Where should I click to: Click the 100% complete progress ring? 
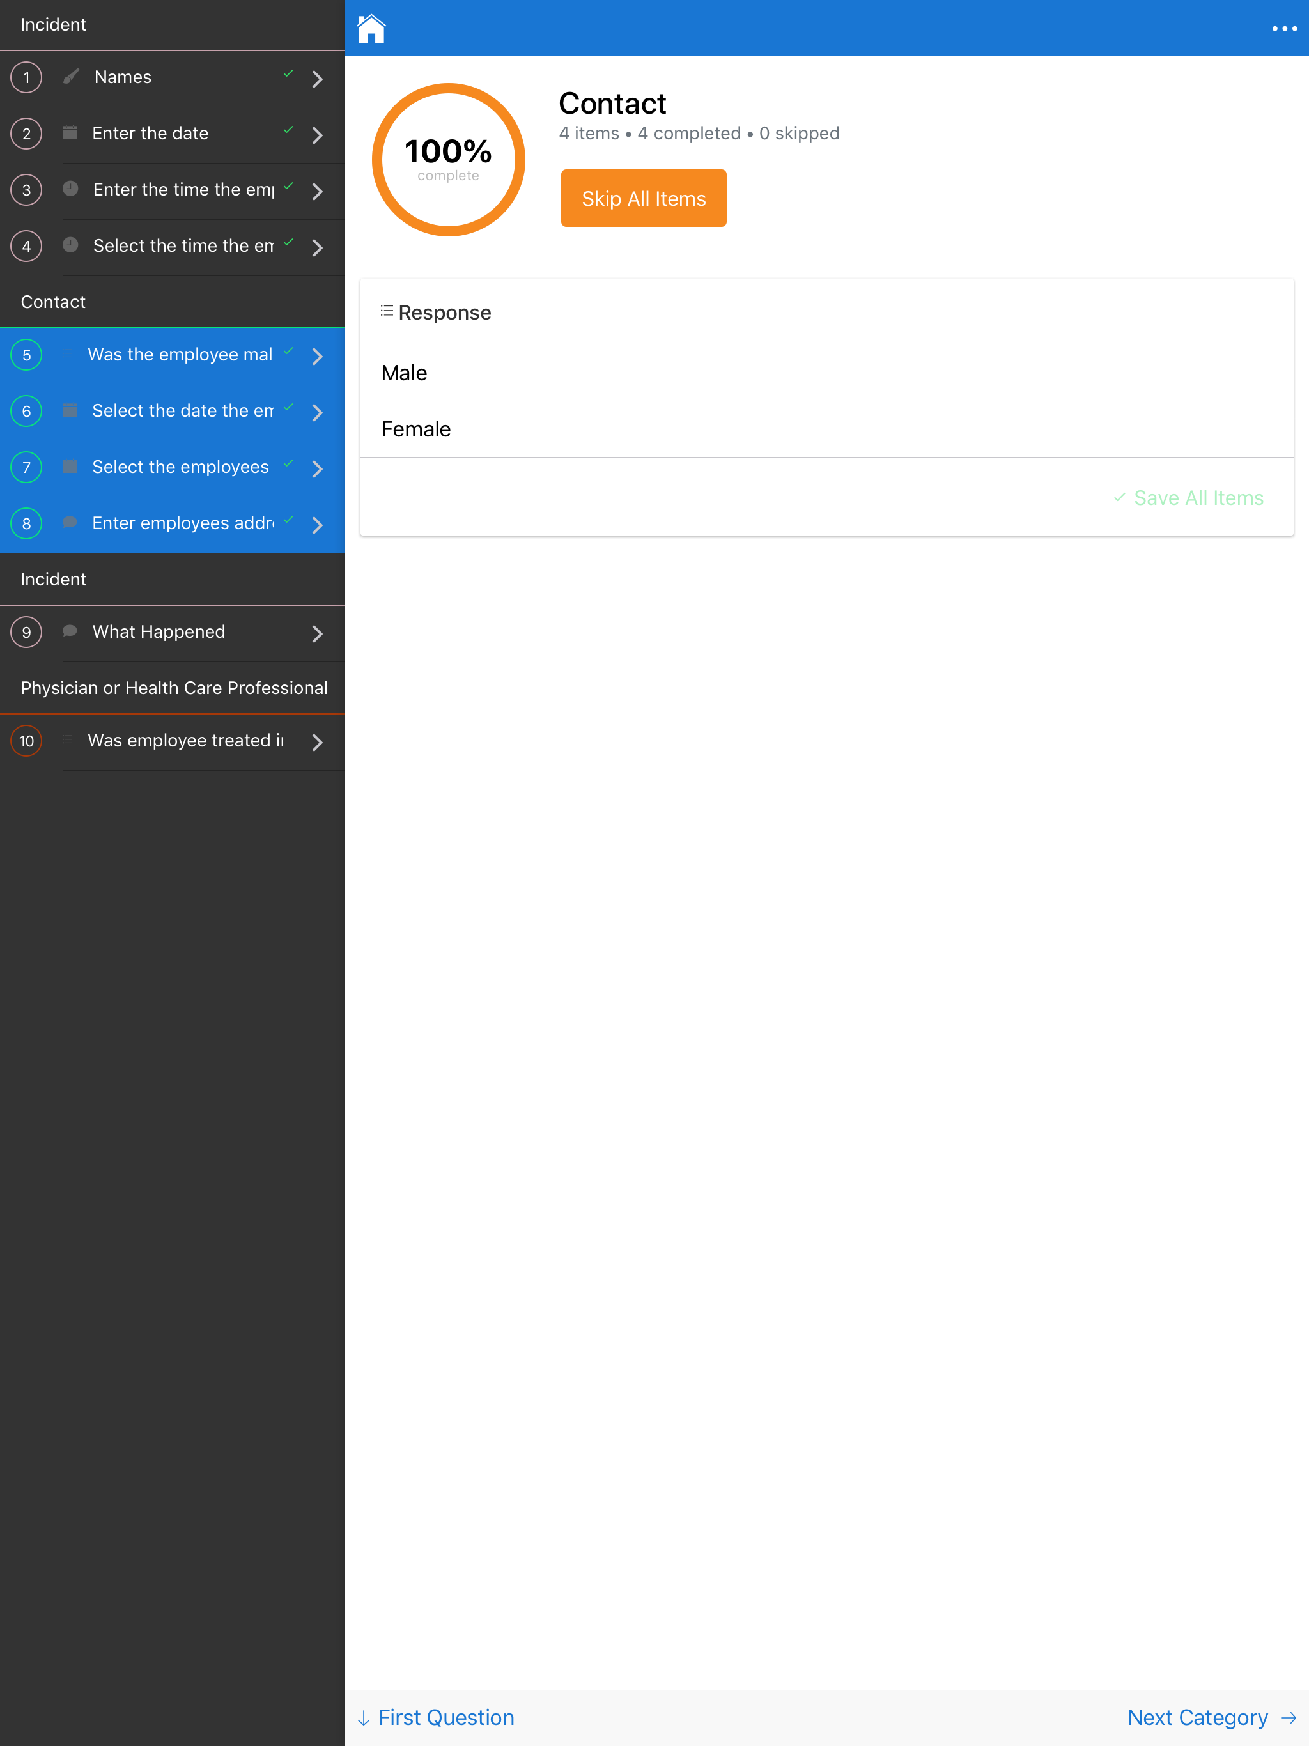pos(449,159)
